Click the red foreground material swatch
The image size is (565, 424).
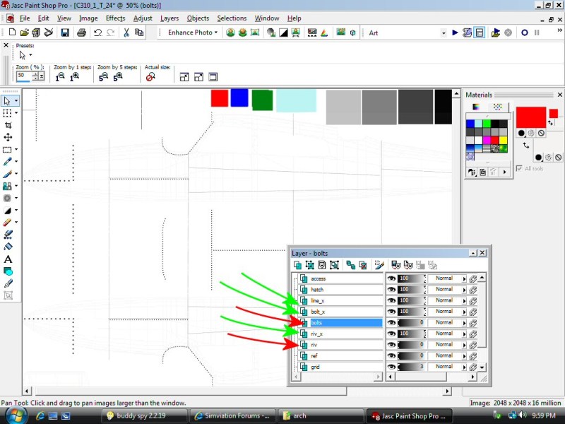point(530,117)
